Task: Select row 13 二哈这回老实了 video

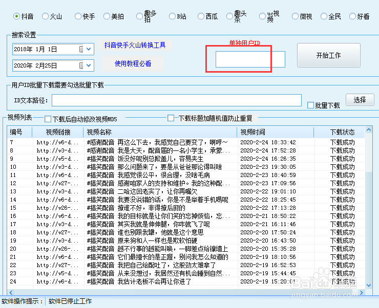Action: click(186, 191)
